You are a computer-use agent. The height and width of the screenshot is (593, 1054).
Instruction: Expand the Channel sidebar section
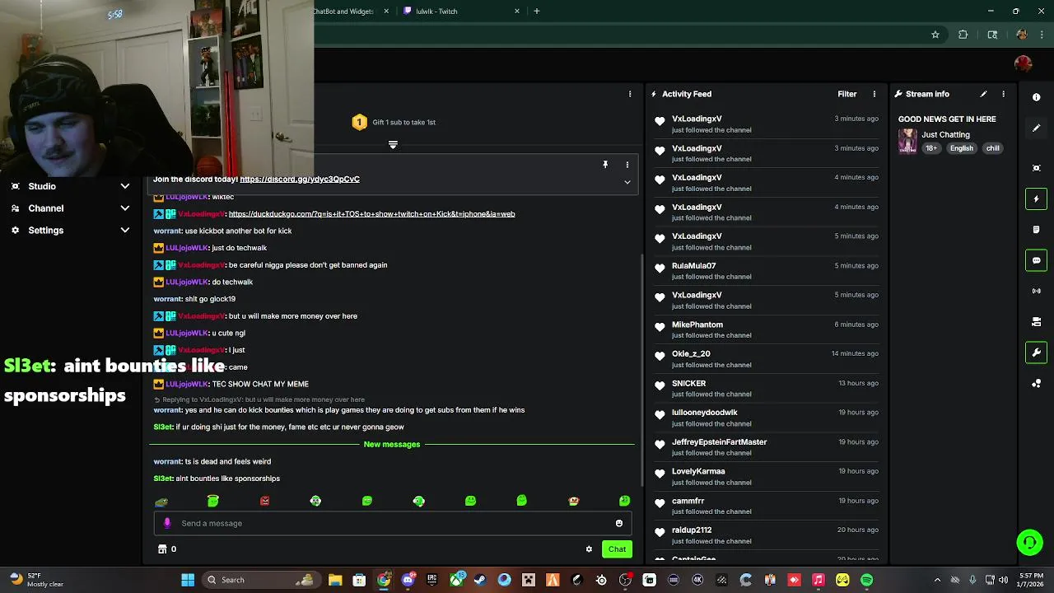click(69, 208)
